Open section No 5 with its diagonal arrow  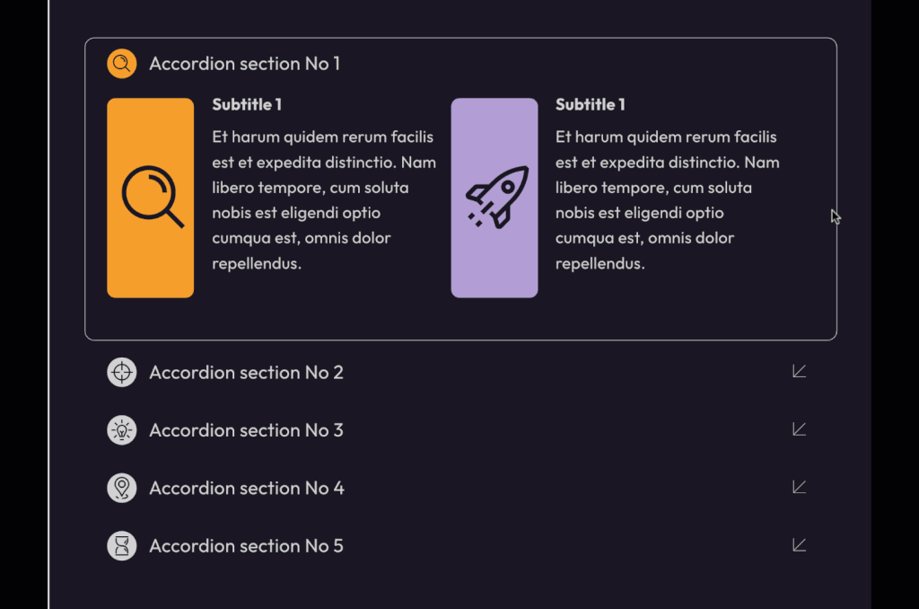799,545
